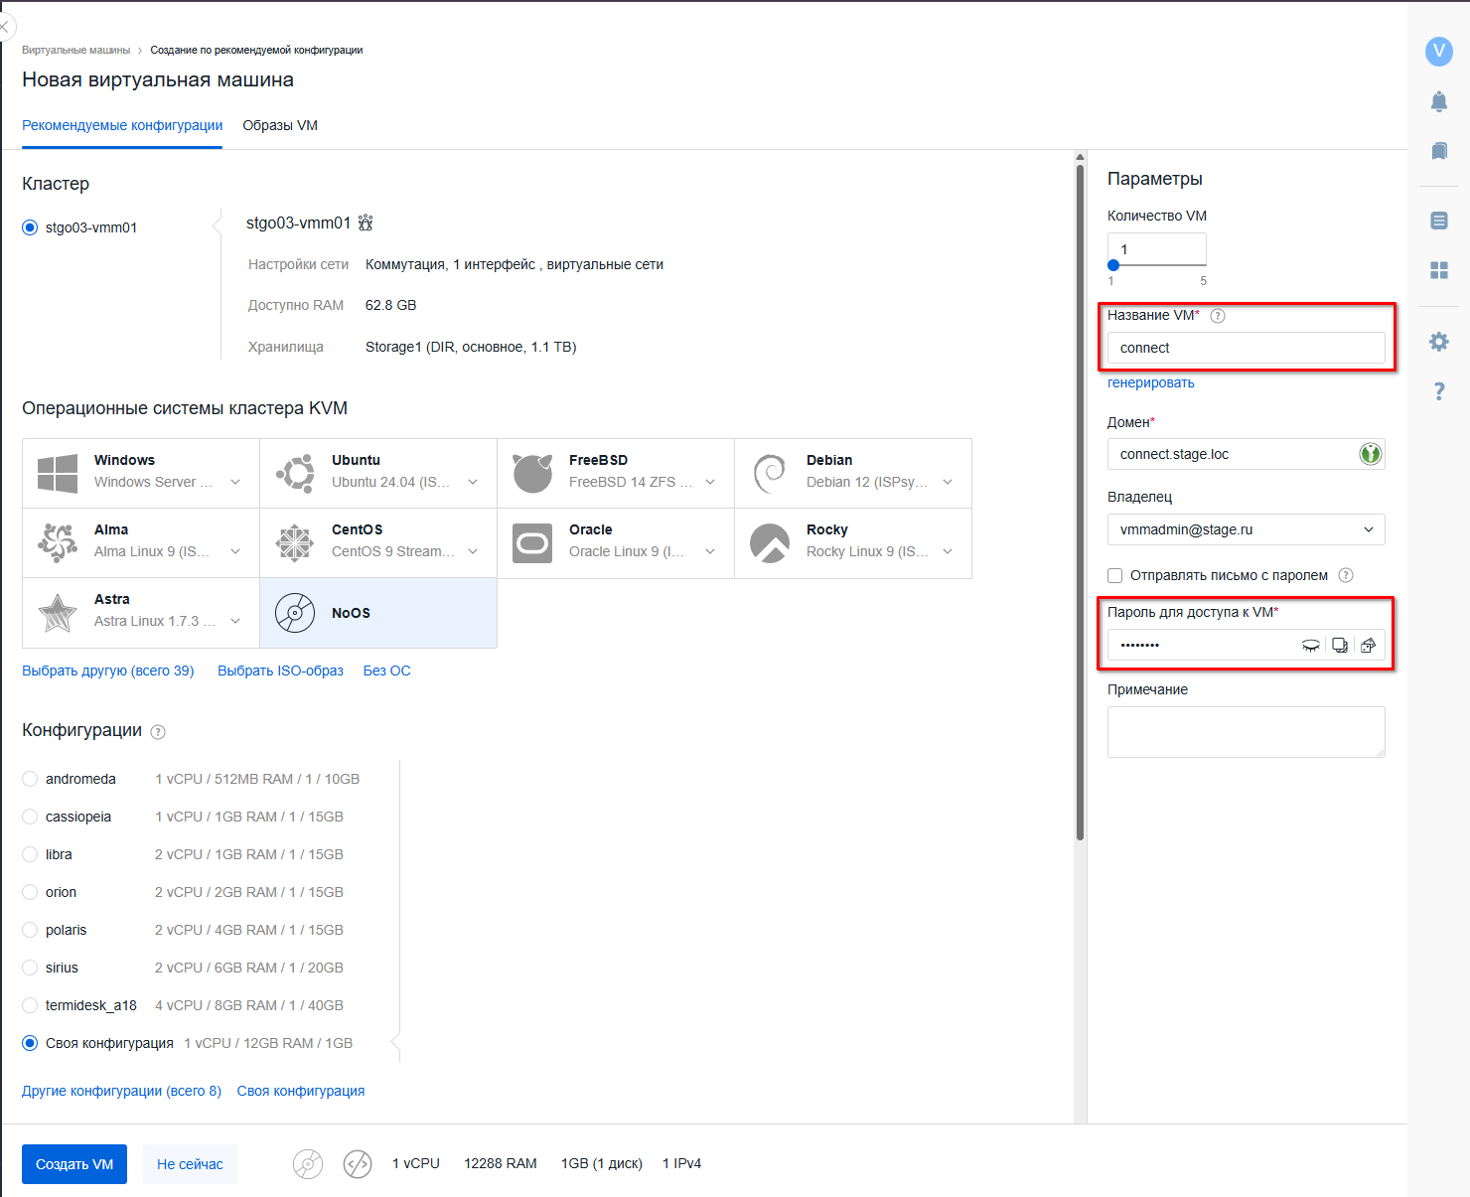Click the bookmark icon in sidebar

(1438, 151)
